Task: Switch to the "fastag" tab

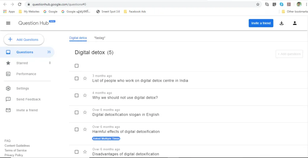Action: coord(100,38)
